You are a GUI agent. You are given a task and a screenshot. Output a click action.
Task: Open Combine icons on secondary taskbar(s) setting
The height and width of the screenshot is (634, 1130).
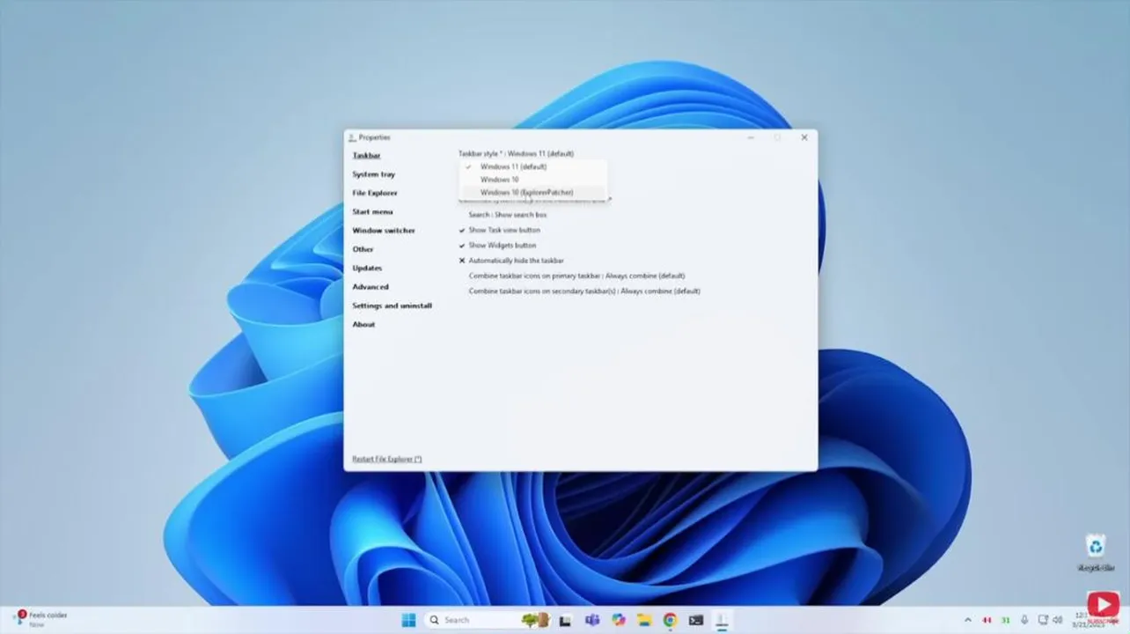pos(584,291)
